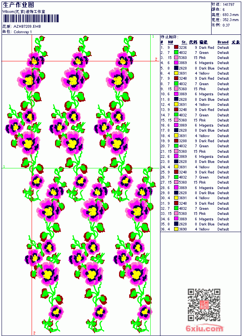Select Dark Blue swatch in row 5

click(x=176, y=68)
